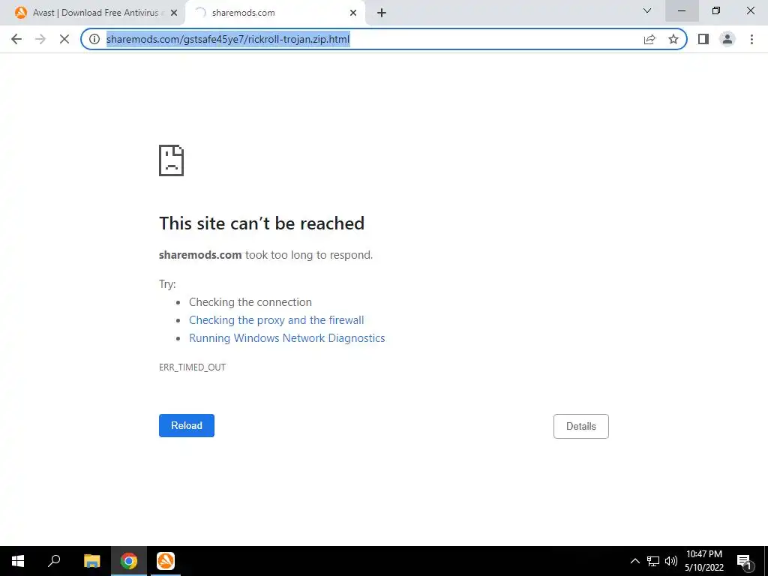Click the Chrome taskbar icon
This screenshot has height=576, width=768.
click(129, 561)
